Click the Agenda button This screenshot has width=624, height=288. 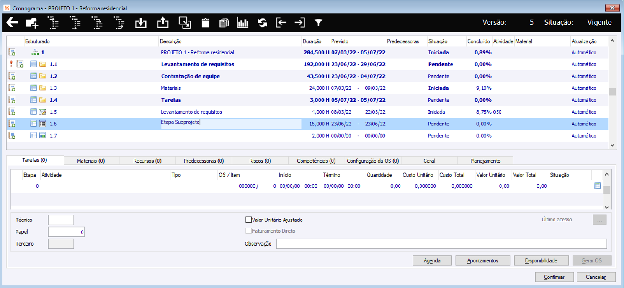click(x=432, y=261)
